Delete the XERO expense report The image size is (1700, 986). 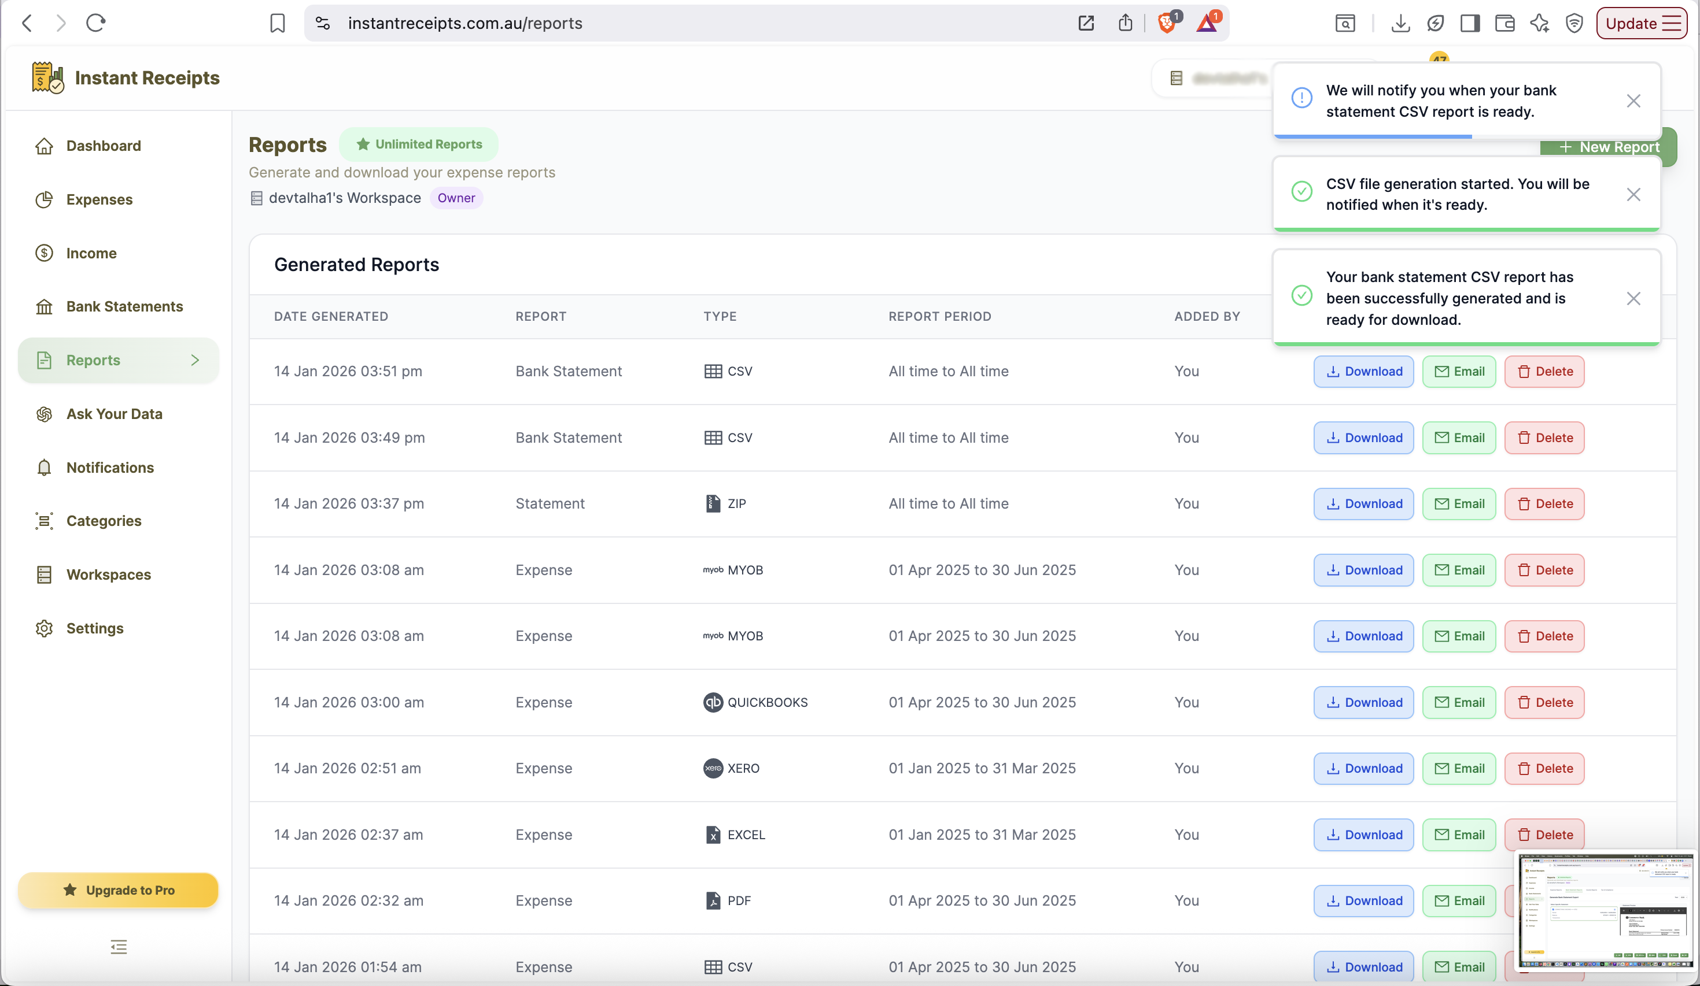pos(1544,768)
